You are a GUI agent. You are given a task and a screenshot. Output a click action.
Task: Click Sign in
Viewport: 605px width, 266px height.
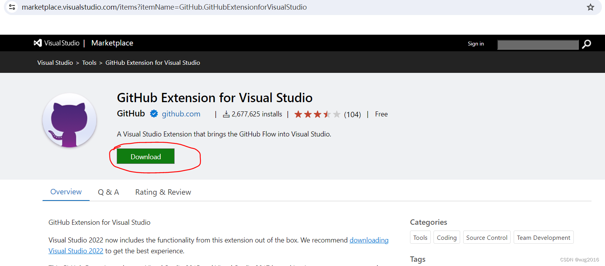pyautogui.click(x=476, y=44)
